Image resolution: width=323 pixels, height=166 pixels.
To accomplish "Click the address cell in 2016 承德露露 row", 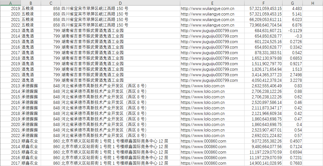I will click(x=120, y=102).
